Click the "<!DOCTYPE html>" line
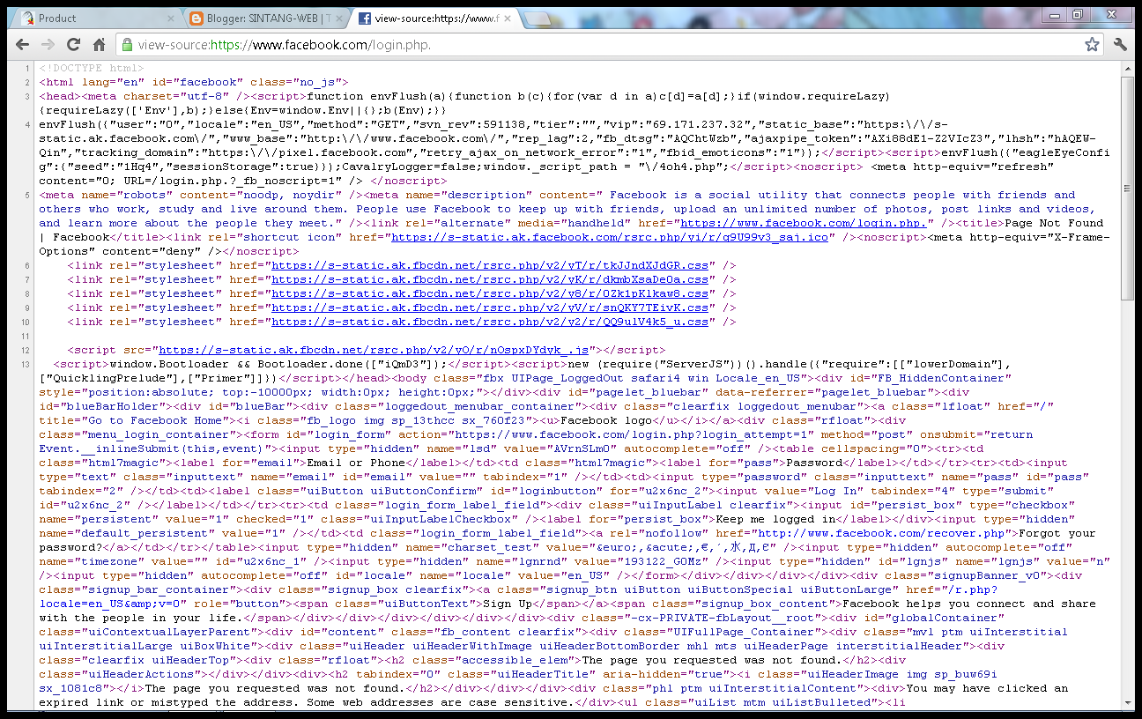 92,68
